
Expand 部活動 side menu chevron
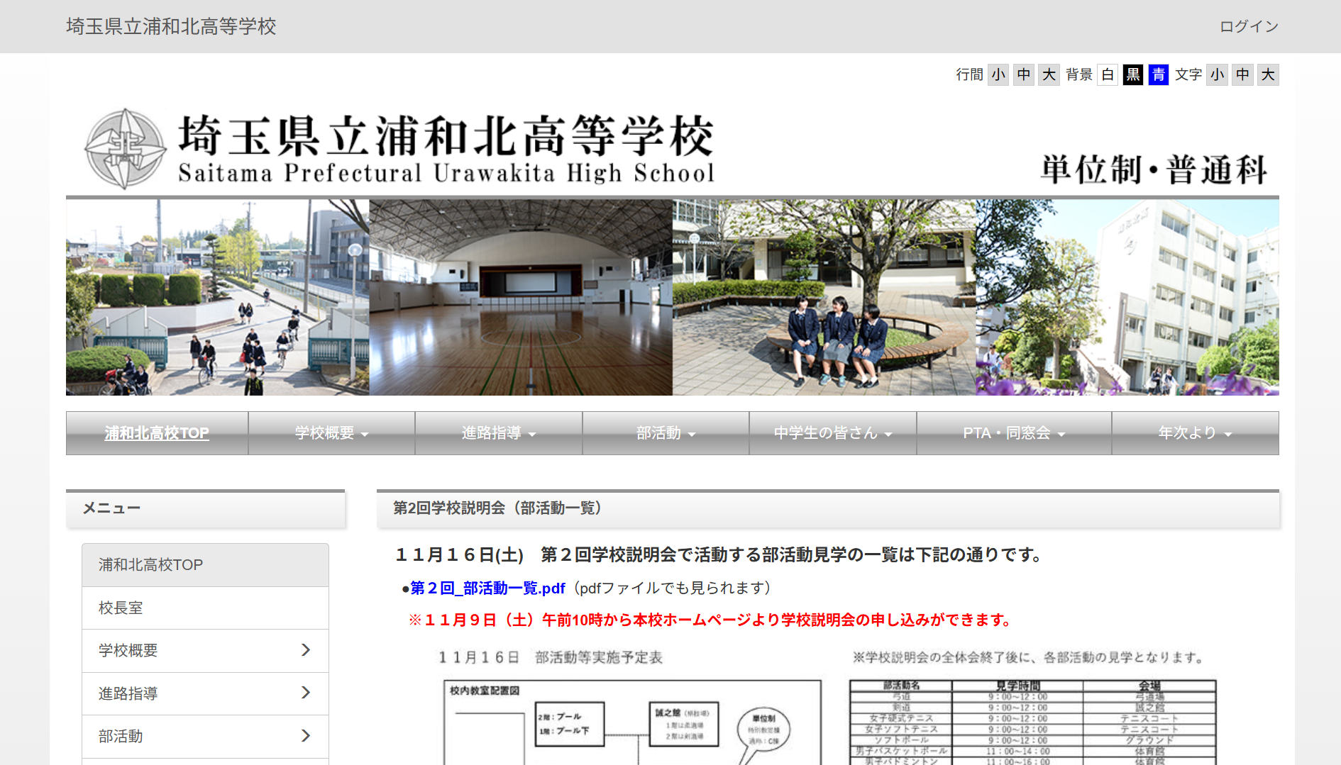coord(306,736)
